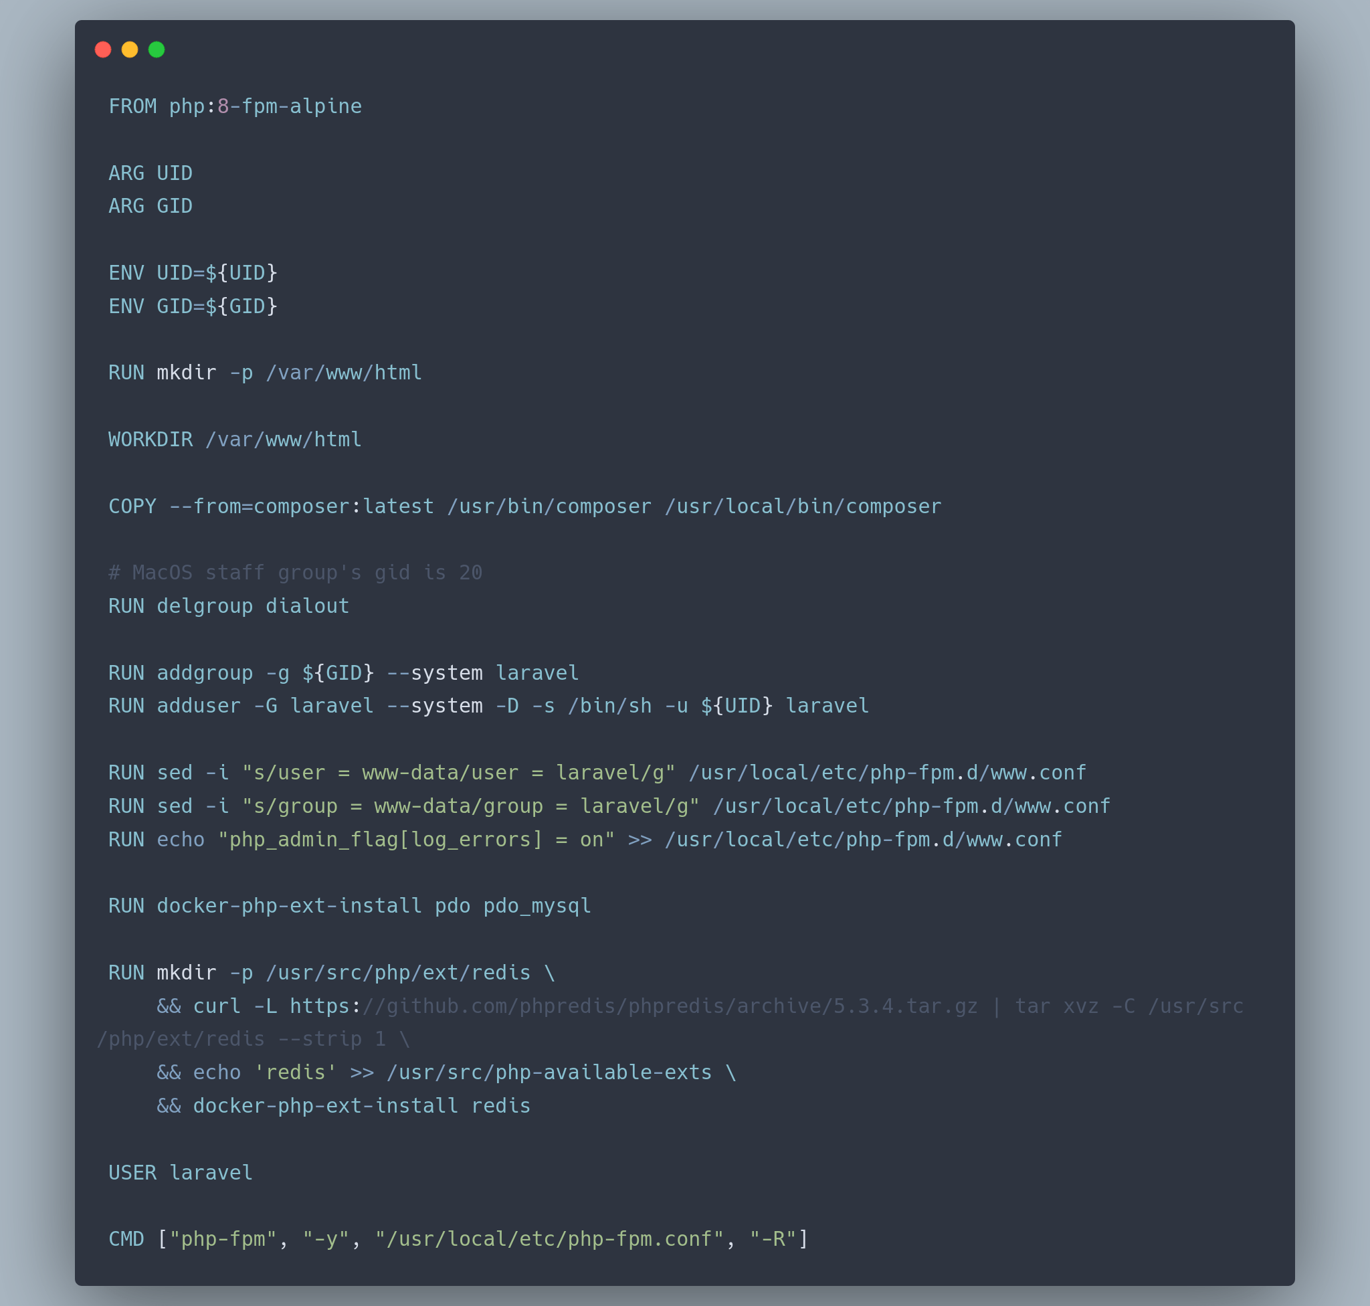1370x1306 pixels.
Task: Click the docker-php-ext-install pdo pdo_mysql line
Action: pyautogui.click(x=350, y=906)
